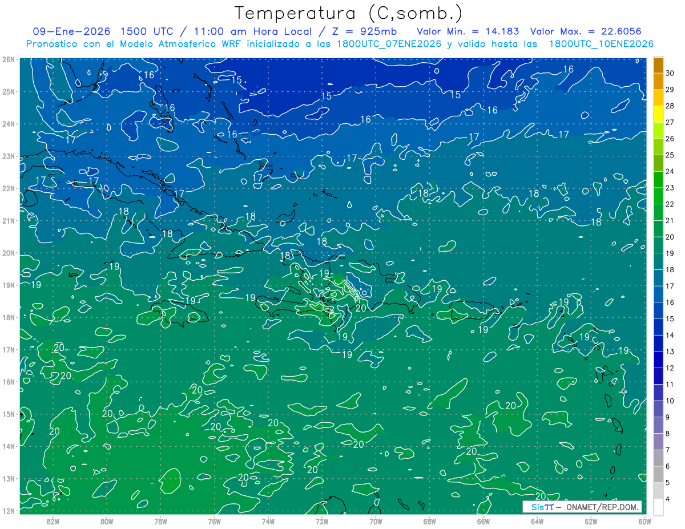Screen dimensions: 685x529
Task: Click the "15N" latitude axis label
Action: [8, 414]
